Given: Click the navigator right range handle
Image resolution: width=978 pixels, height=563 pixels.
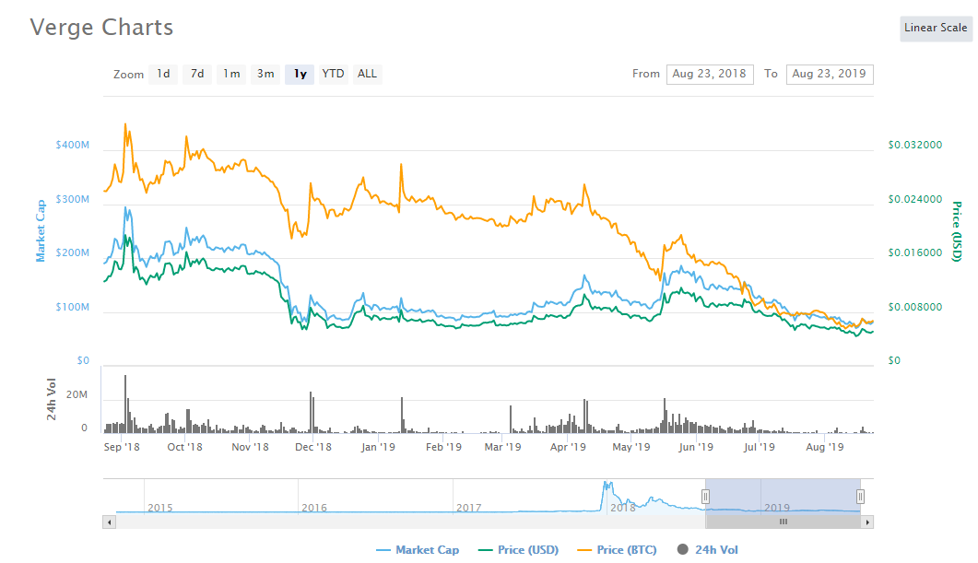Looking at the screenshot, I should click(860, 497).
